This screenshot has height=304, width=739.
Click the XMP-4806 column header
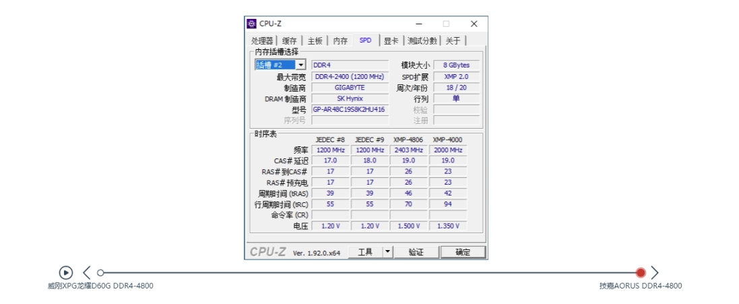(x=408, y=140)
